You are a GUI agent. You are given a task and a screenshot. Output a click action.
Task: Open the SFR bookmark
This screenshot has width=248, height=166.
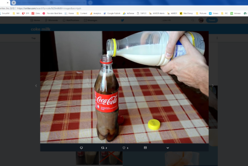pos(25,13)
